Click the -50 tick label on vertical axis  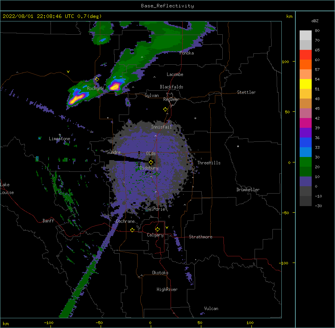click(285, 213)
